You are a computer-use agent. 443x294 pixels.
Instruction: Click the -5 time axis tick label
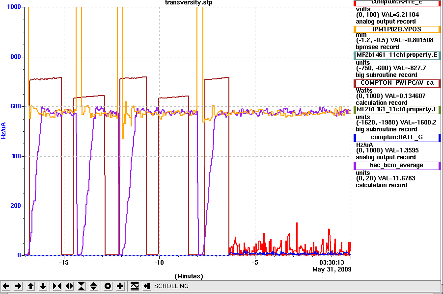[x=255, y=263]
